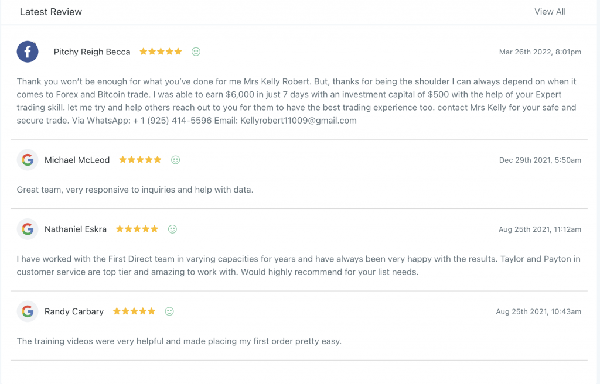The width and height of the screenshot is (600, 384).
Task: Click the five-star rating of Pitchy Reigh Becca
Action: [161, 52]
